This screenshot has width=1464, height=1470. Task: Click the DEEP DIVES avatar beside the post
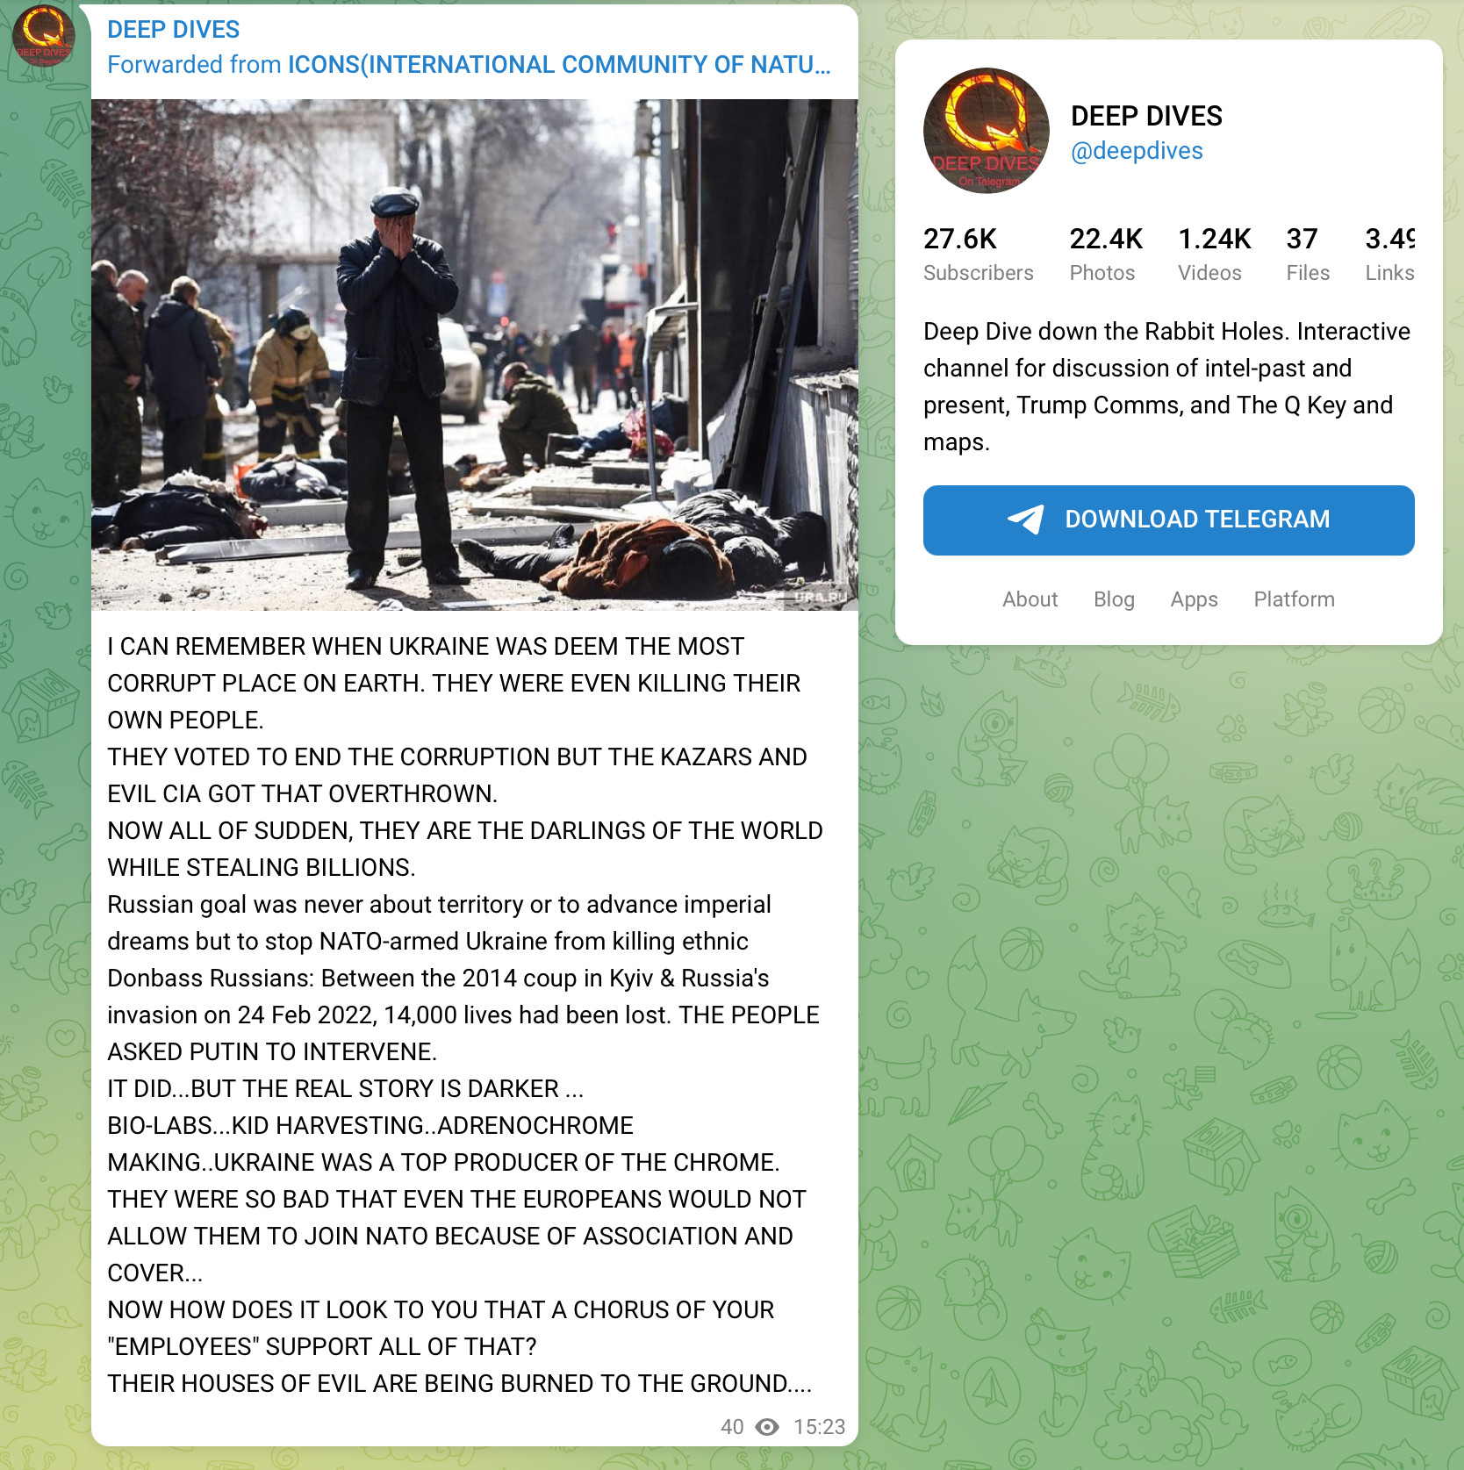point(44,36)
